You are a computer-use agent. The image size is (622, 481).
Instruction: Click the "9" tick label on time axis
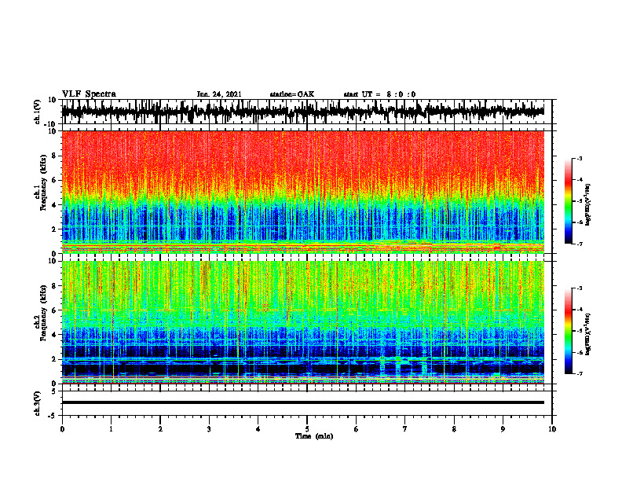(503, 429)
